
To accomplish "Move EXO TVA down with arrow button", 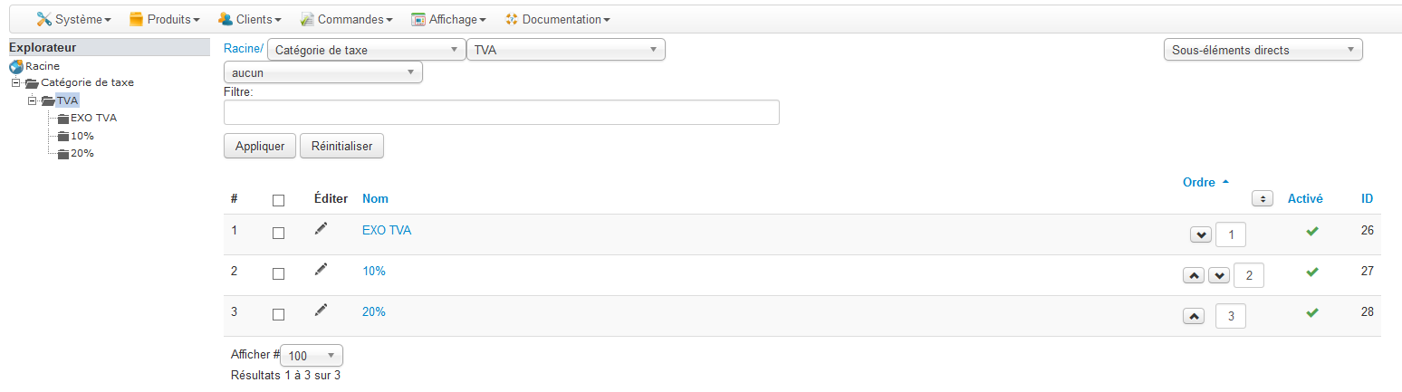I will [x=1200, y=234].
